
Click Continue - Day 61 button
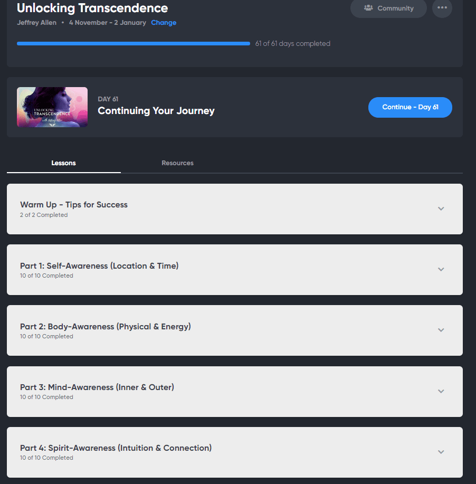(410, 107)
